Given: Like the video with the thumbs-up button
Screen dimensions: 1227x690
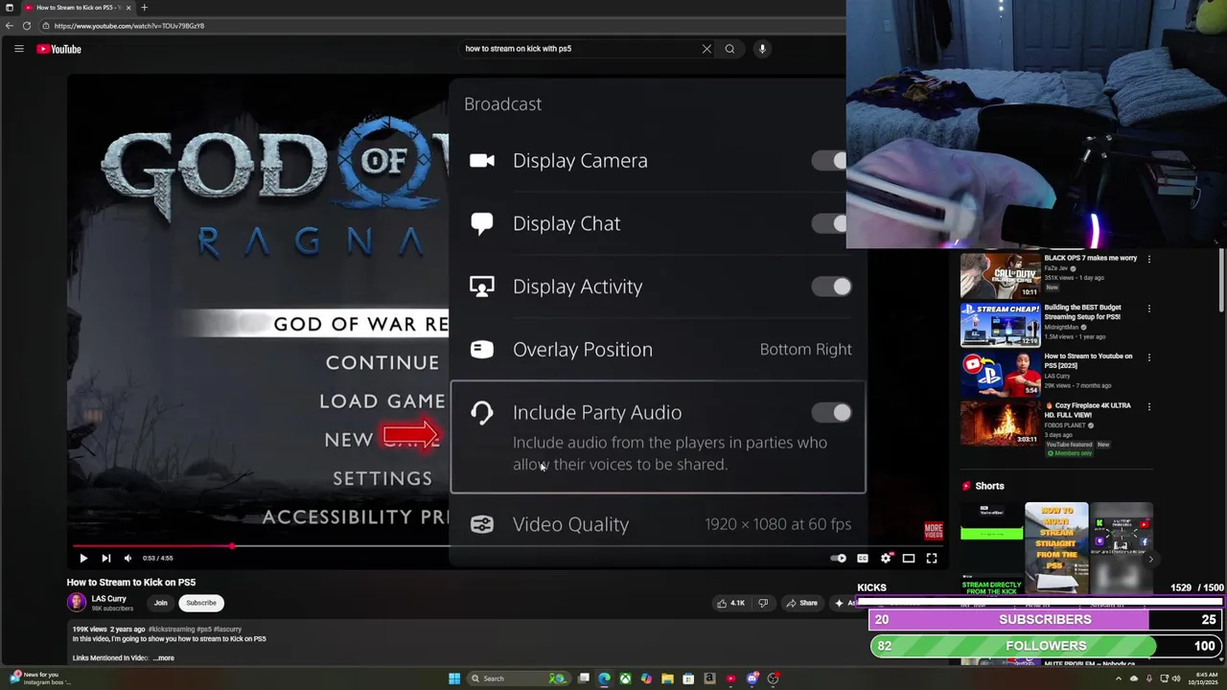Looking at the screenshot, I should pyautogui.click(x=730, y=603).
